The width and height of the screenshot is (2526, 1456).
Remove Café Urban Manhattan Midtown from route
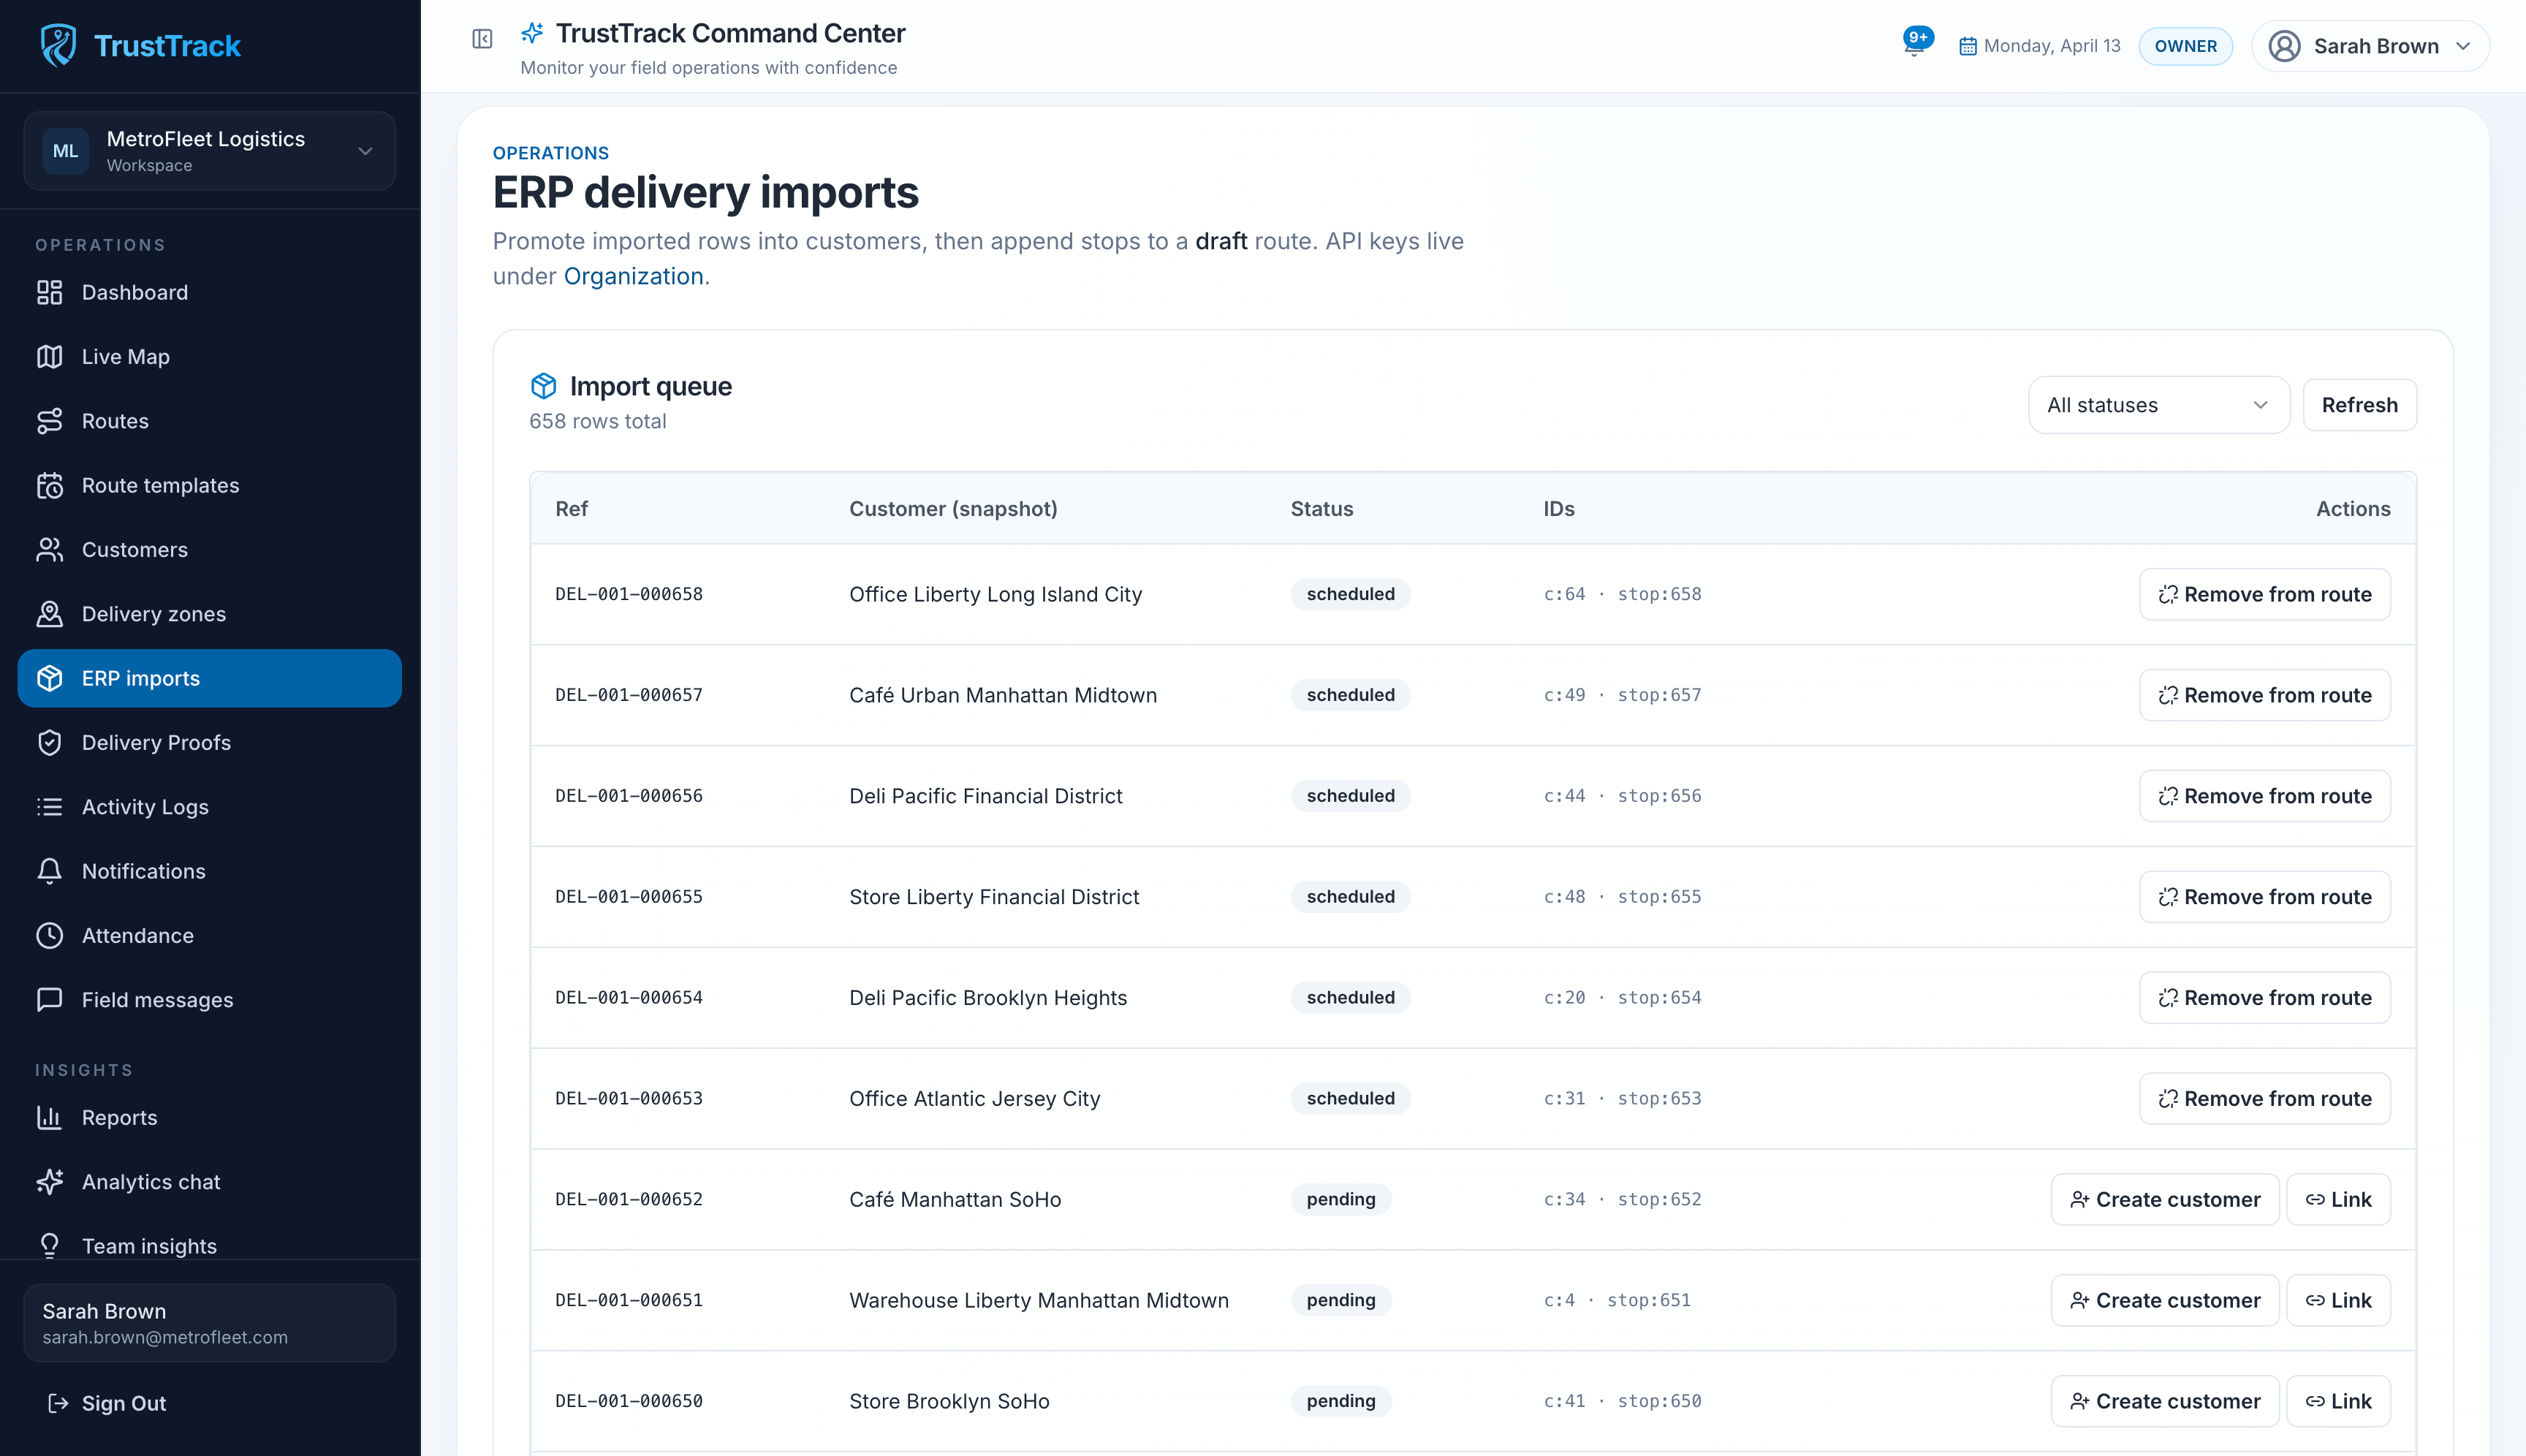2264,695
